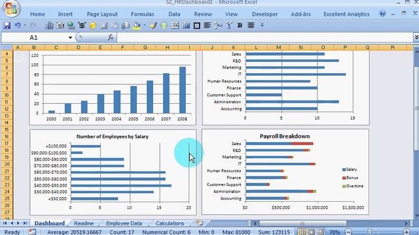
Task: Open the Page Layout ribbon tab
Action: pyautogui.click(x=102, y=14)
